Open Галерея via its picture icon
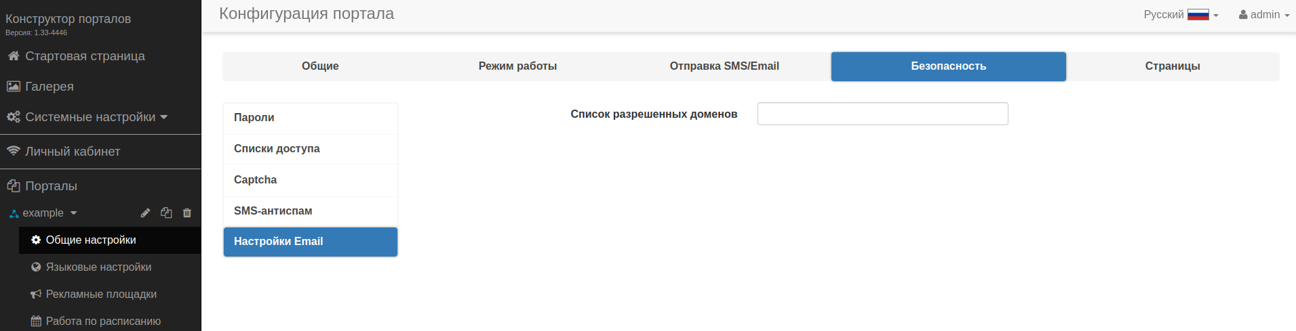 (x=13, y=87)
